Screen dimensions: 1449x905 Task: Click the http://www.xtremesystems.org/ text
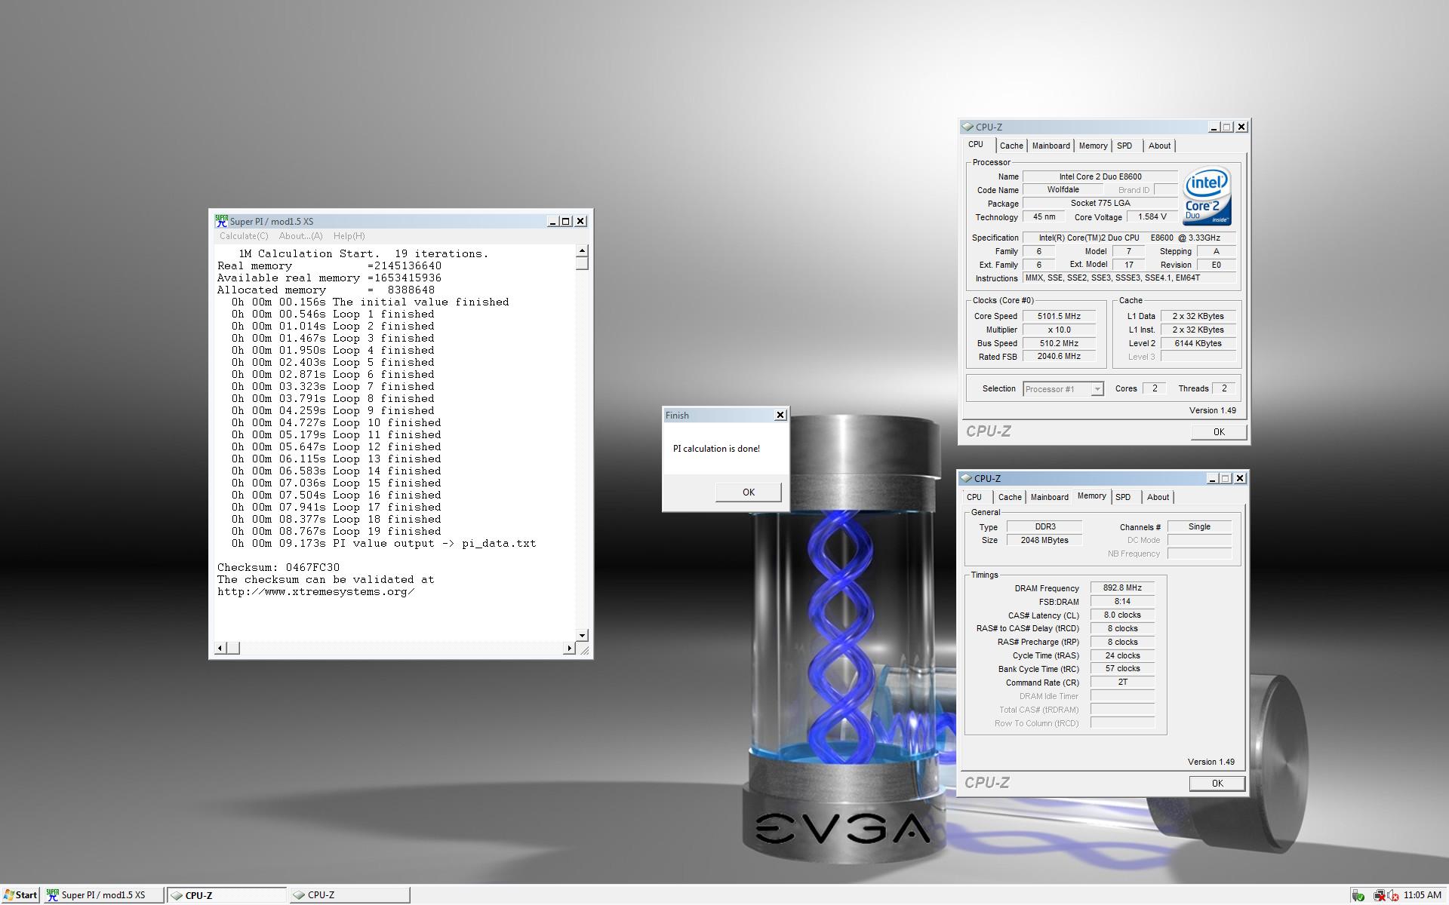(316, 591)
